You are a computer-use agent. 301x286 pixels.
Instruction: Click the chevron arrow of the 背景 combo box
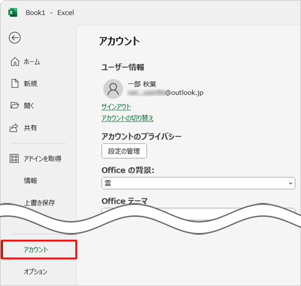point(290,183)
